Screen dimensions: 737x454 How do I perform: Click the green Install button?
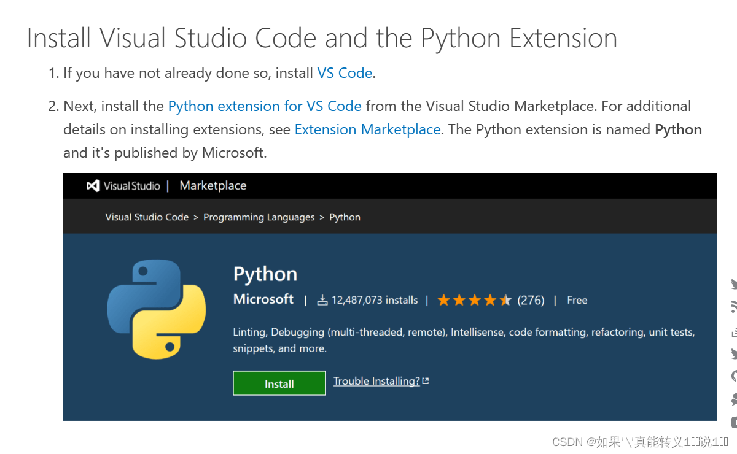tap(279, 383)
